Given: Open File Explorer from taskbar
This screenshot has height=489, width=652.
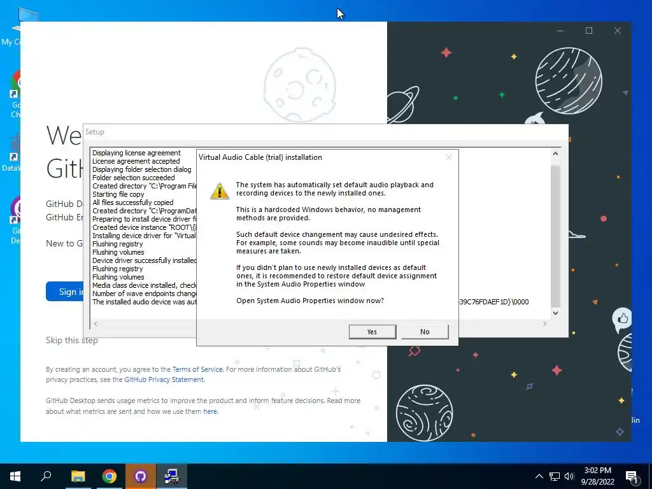Looking at the screenshot, I should coord(78,476).
